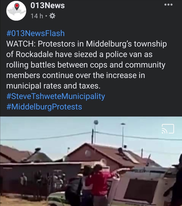Open the 013News profile picture
The width and height of the screenshot is (182, 206).
coord(16,11)
